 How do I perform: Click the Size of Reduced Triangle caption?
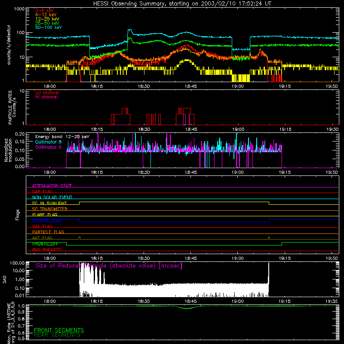click(x=109, y=266)
